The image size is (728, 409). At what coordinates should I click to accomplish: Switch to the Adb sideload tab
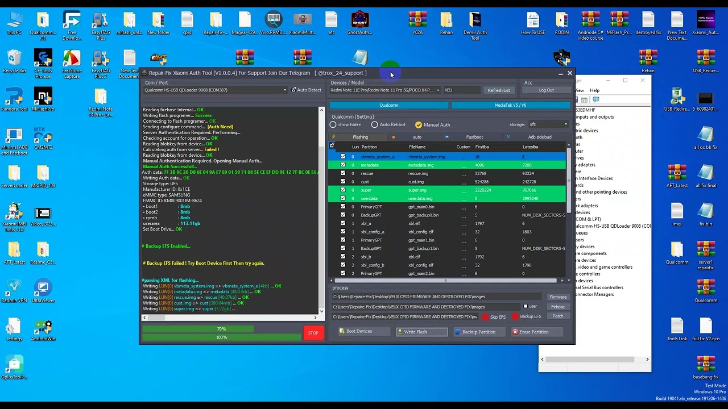tap(539, 137)
